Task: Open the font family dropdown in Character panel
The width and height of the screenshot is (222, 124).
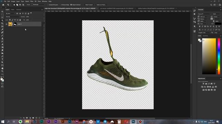Action: point(204,14)
